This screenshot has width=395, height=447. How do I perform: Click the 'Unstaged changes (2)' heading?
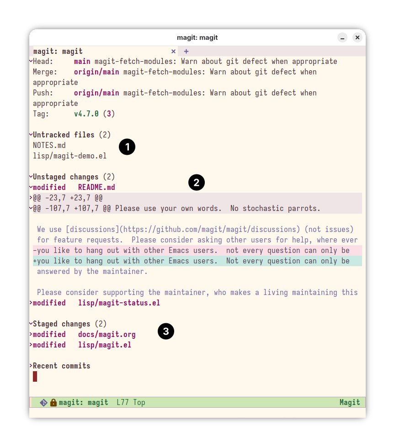[74, 177]
